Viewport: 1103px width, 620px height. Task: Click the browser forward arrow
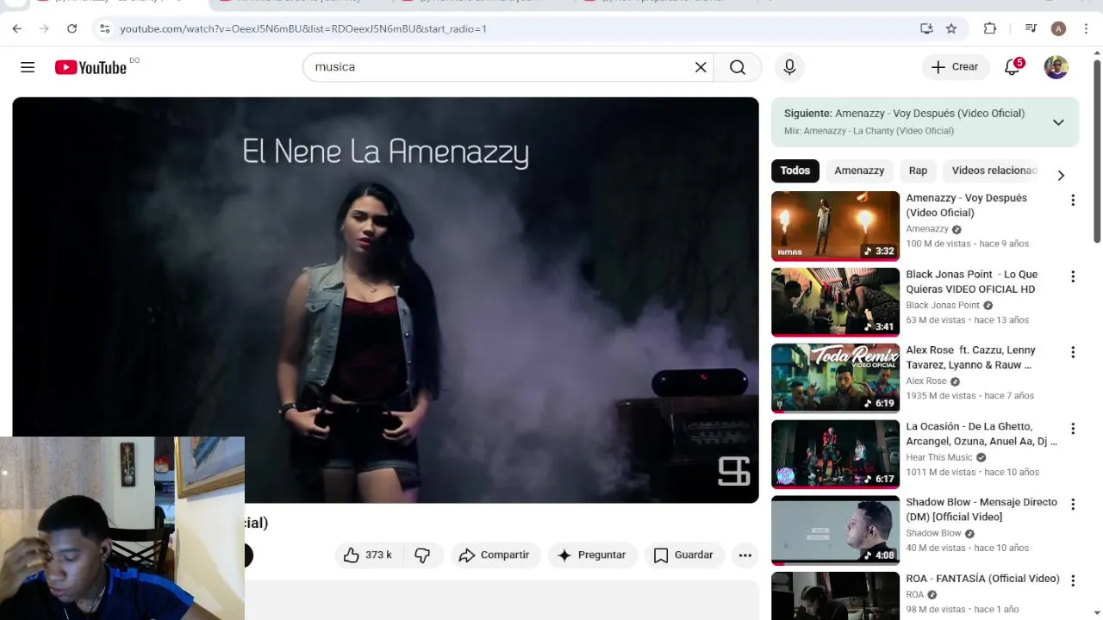(x=44, y=28)
